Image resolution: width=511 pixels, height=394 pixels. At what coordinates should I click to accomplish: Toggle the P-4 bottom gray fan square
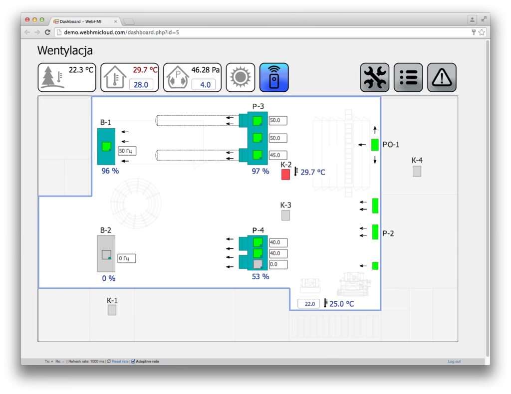point(257,264)
